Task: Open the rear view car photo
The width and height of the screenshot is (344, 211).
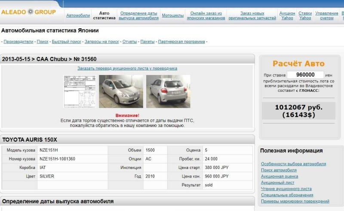Action: click(x=168, y=91)
